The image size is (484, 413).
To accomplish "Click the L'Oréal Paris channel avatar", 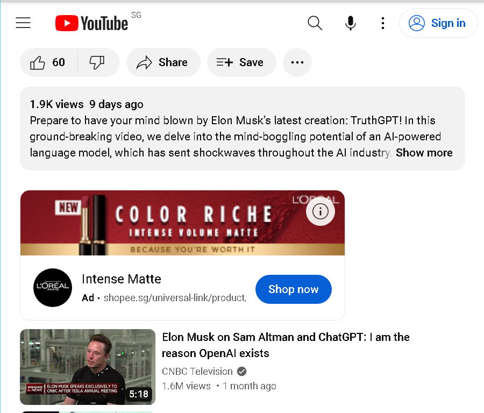I will [53, 287].
